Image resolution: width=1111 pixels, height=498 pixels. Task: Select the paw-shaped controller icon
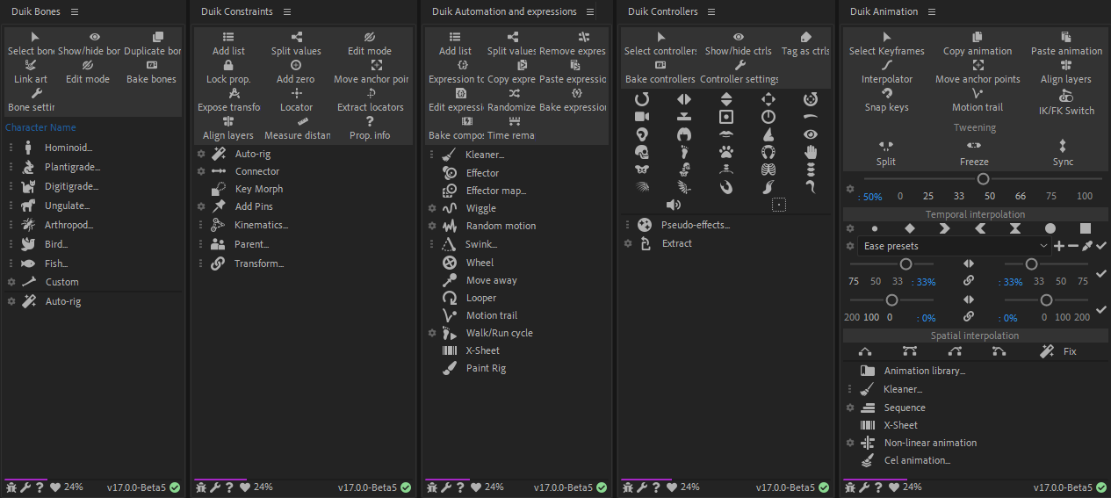click(726, 151)
